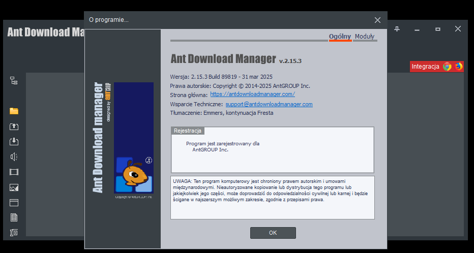The height and width of the screenshot is (253, 474).
Task: Open the upload tray icon in sidebar
Action: [14, 126]
